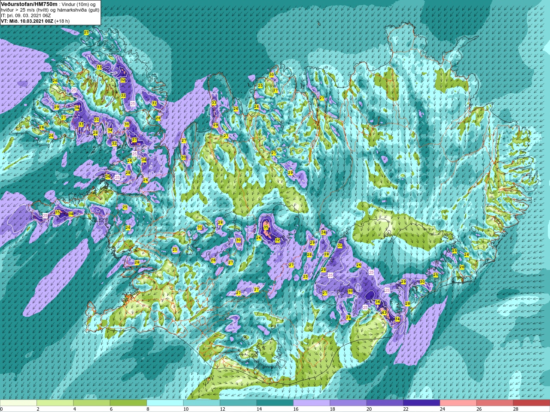Viewport: 550px width, 412px height.
Task: Click the deep violet 20–22 m/s legend swatch
Action: click(385, 403)
